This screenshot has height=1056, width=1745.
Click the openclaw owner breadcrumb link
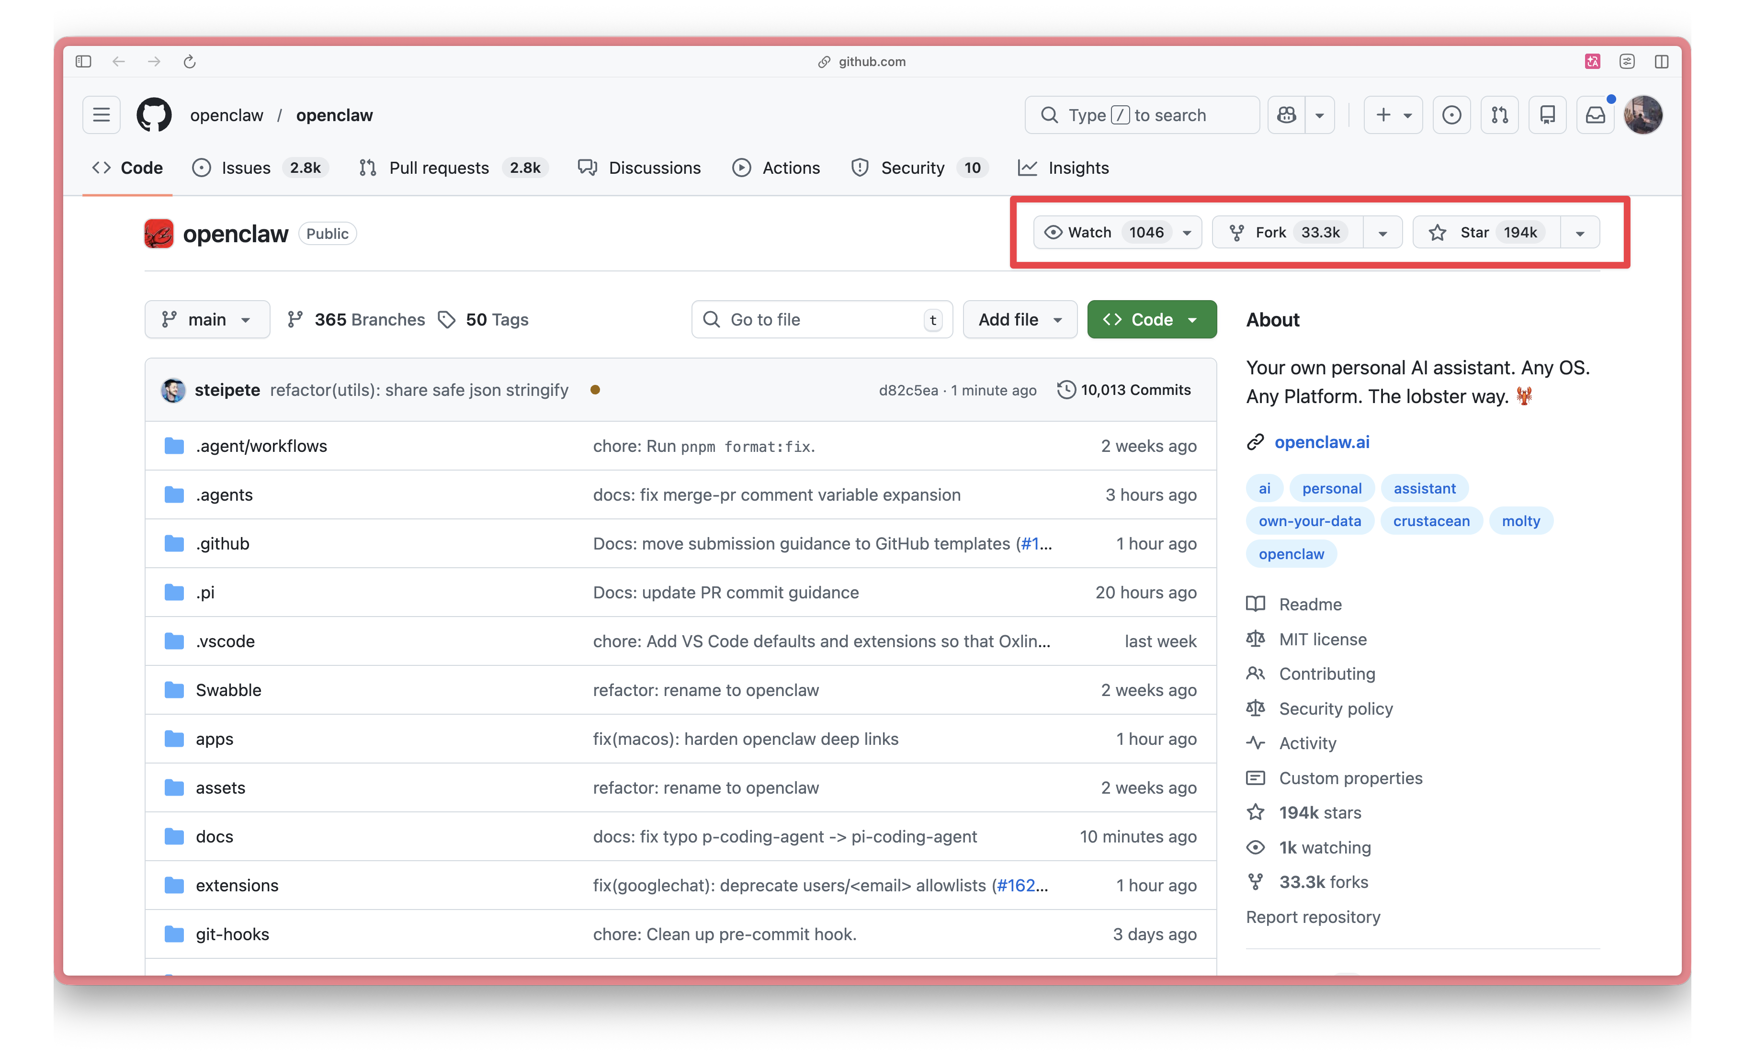coord(226,115)
